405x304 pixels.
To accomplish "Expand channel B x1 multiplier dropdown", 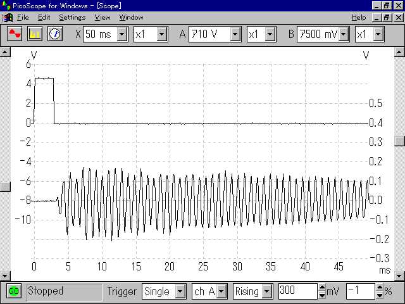I will [x=378, y=34].
